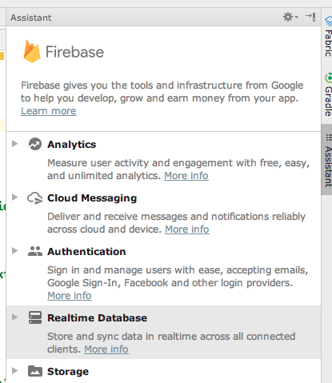Open the Gradle side tab
332x383 pixels.
click(x=328, y=94)
